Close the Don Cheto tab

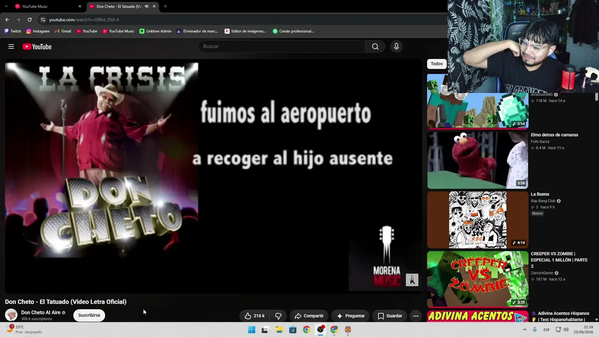click(154, 7)
